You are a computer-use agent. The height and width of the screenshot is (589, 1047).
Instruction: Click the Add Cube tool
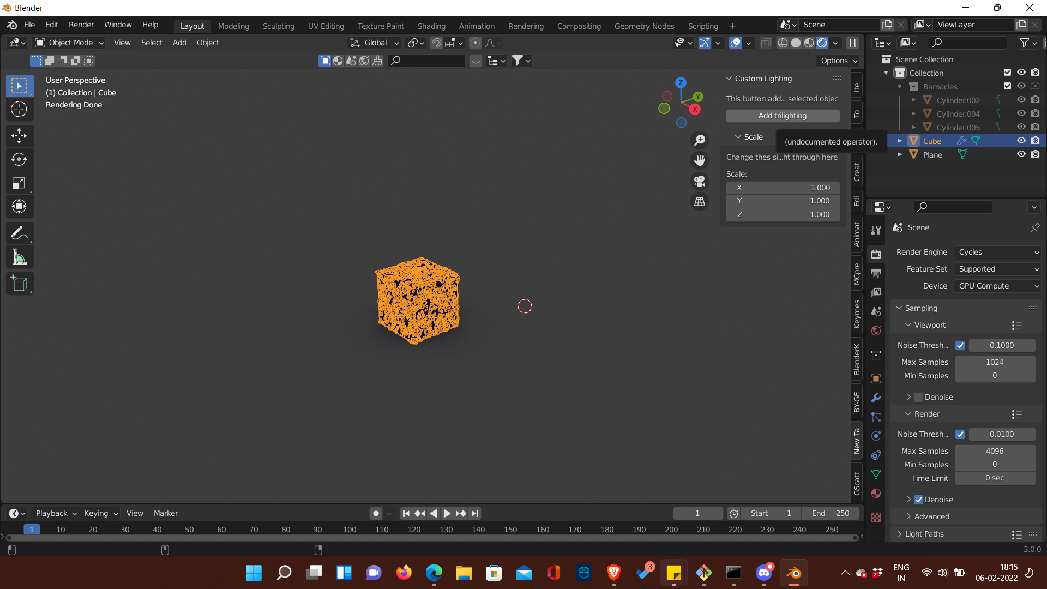19,284
